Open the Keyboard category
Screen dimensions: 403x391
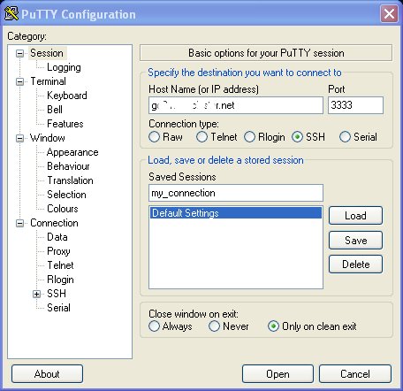tap(67, 96)
